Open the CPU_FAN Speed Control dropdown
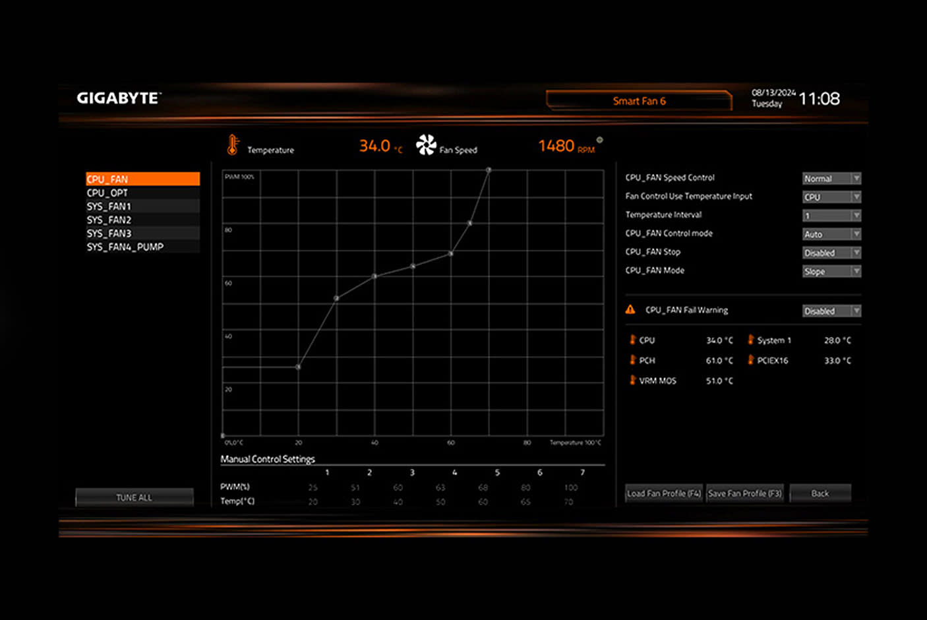927x620 pixels. (831, 177)
